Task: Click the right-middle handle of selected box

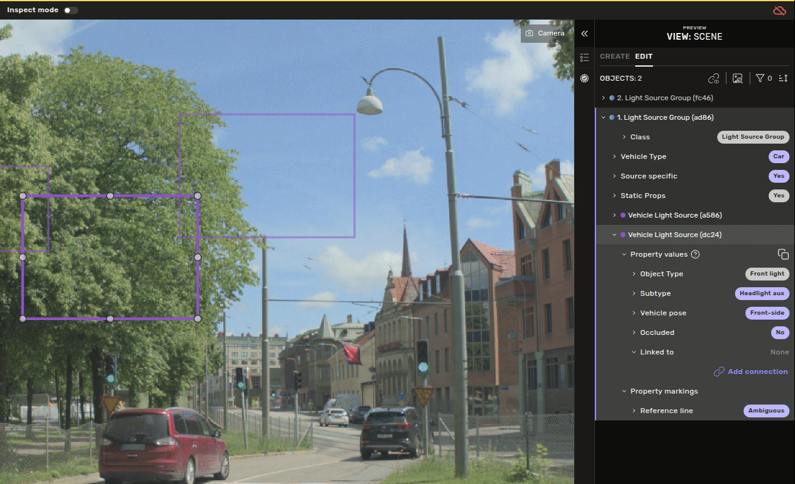Action: (198, 257)
